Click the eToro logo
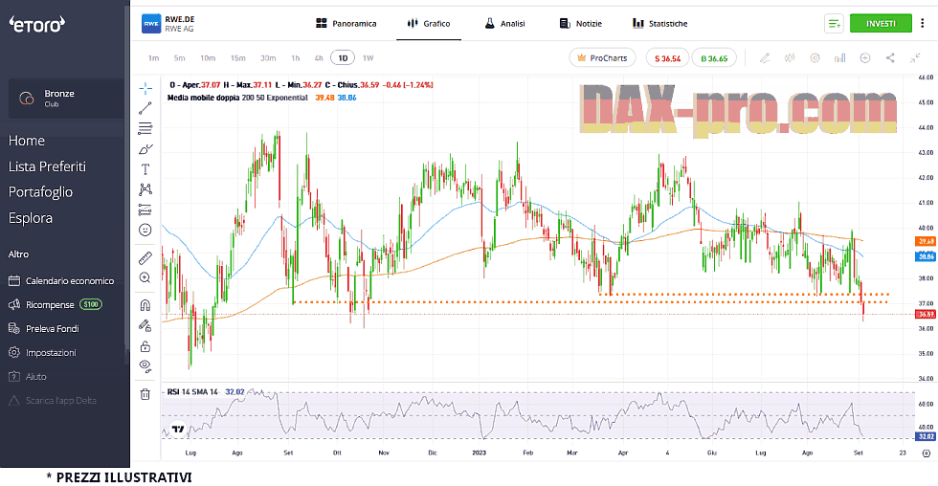Image resolution: width=938 pixels, height=486 pixels. (37, 24)
